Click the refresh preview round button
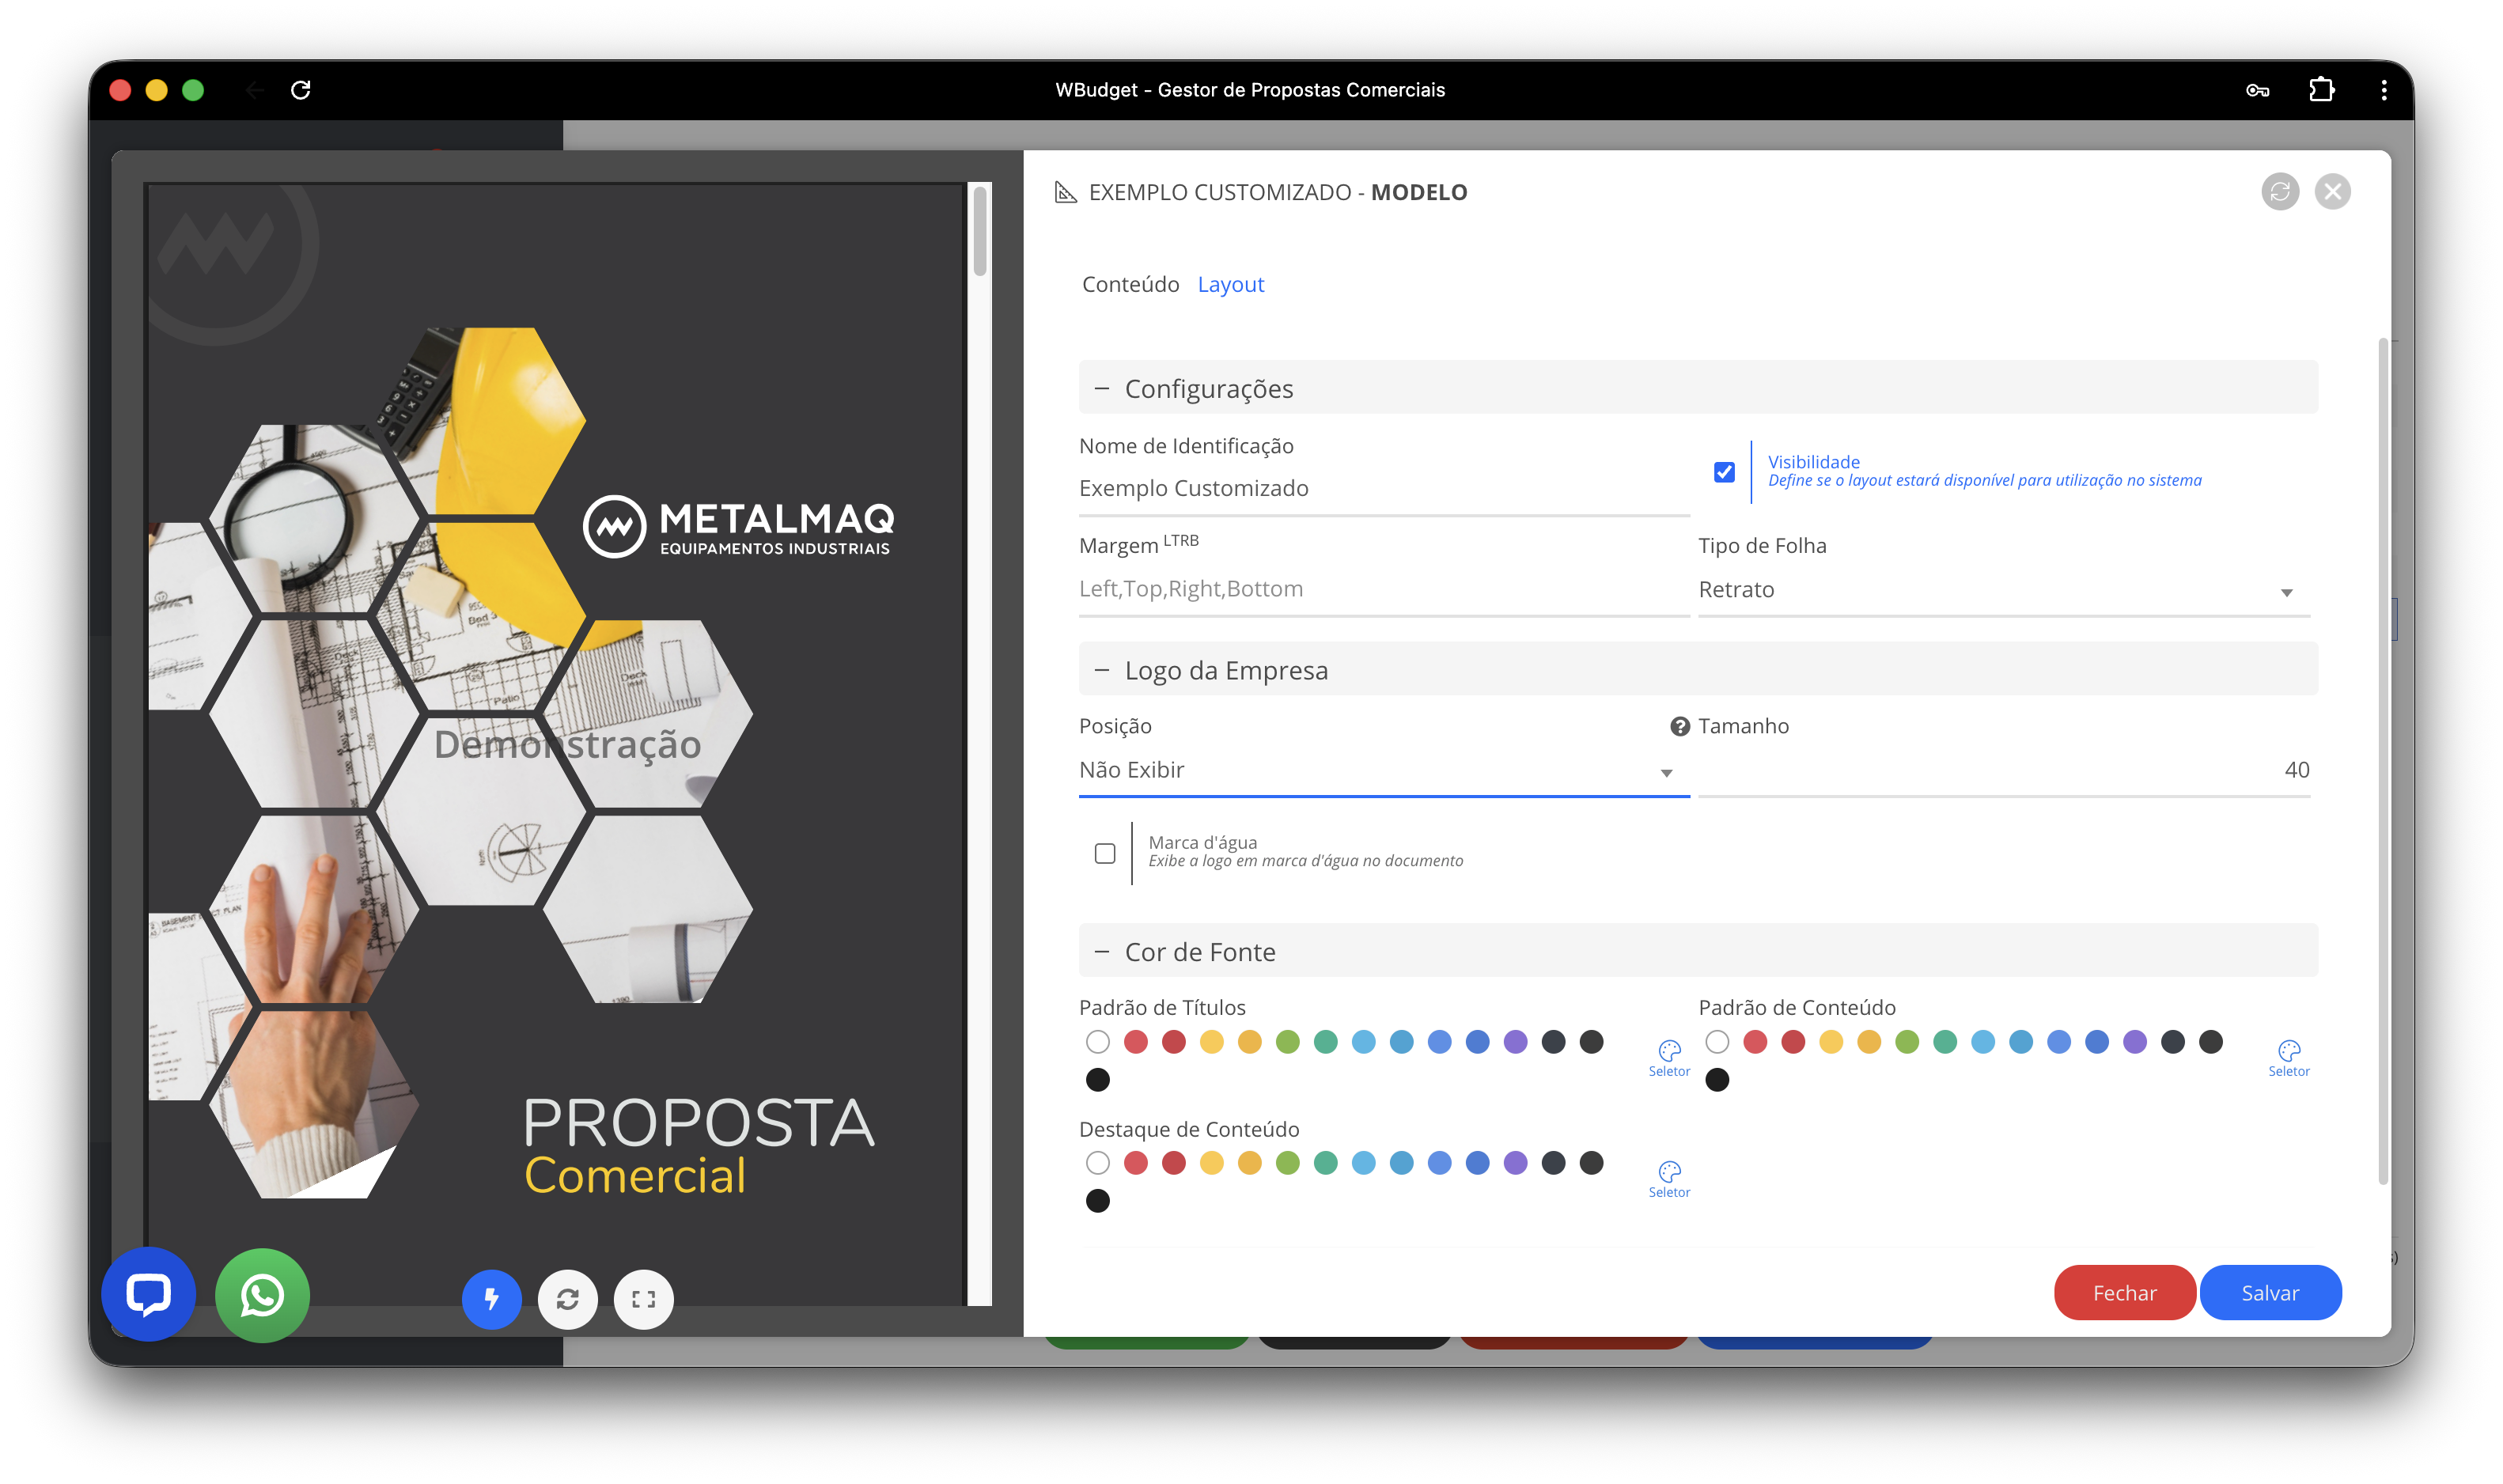The image size is (2503, 1484). tap(567, 1298)
